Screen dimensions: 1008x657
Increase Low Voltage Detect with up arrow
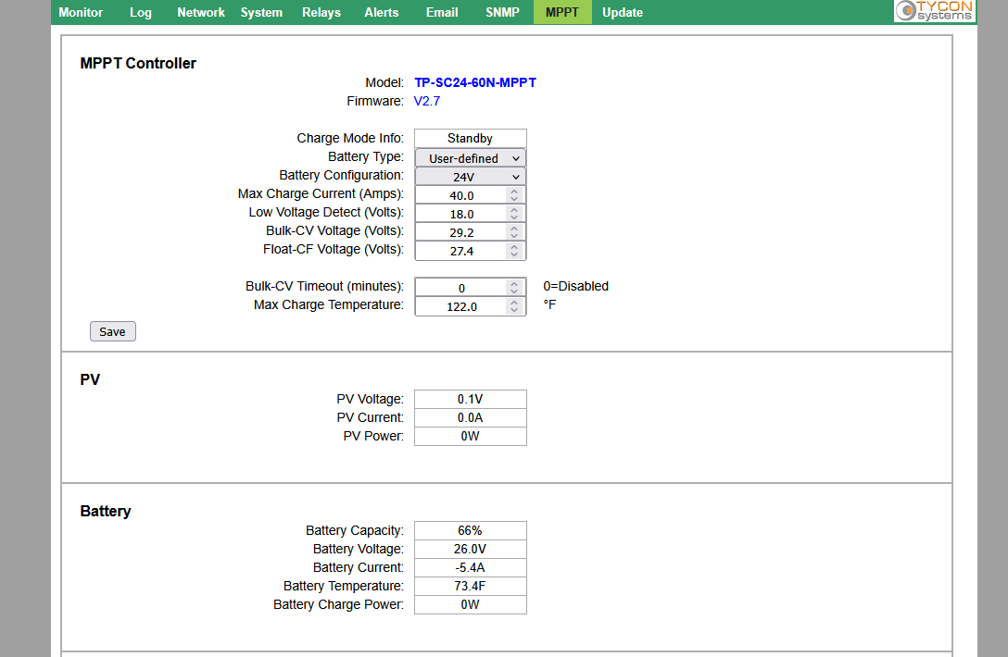[x=514, y=210]
